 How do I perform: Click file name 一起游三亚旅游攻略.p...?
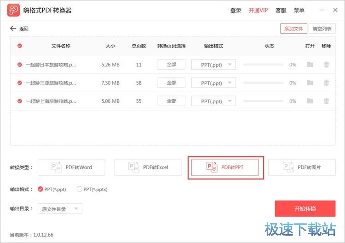tap(51, 83)
